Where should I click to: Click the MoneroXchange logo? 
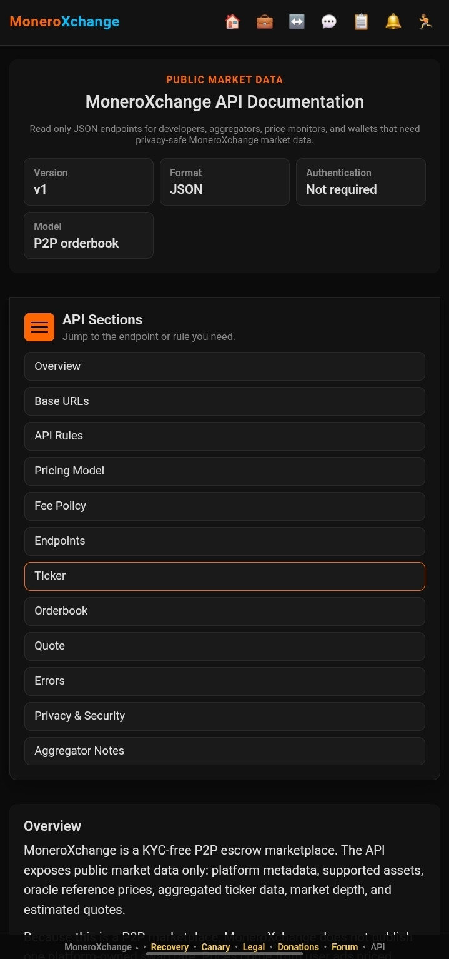[64, 22]
